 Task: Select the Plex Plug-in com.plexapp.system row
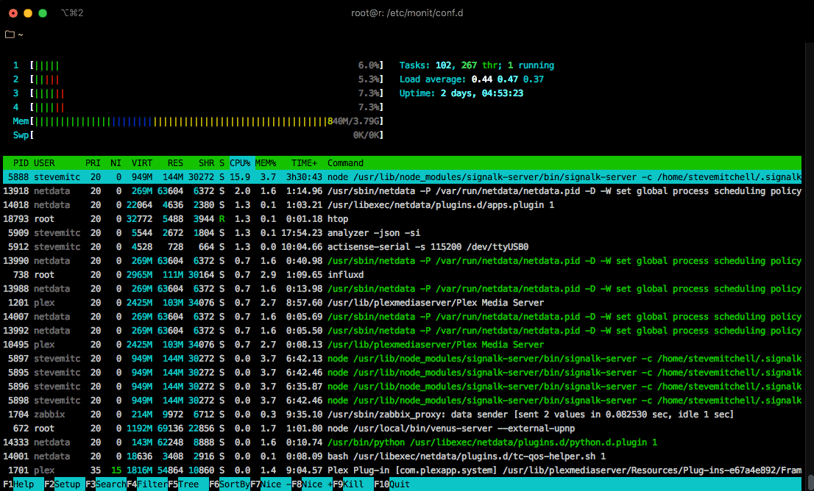pos(403,470)
